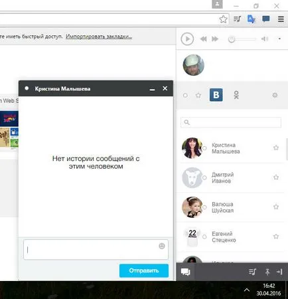Viewport: 288px width, 299px height.
Task: Click the translate extension icon
Action: tap(252, 19)
